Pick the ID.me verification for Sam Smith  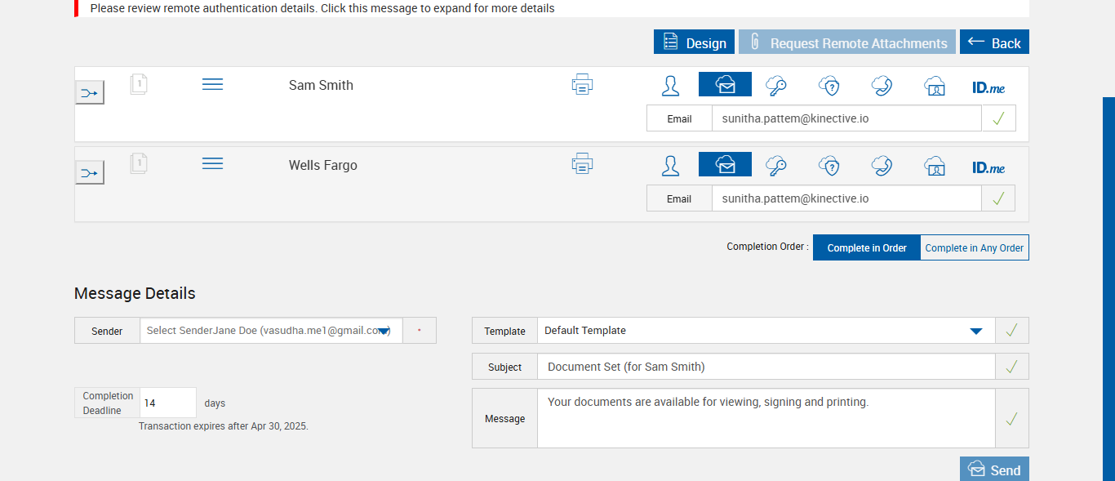click(x=988, y=87)
